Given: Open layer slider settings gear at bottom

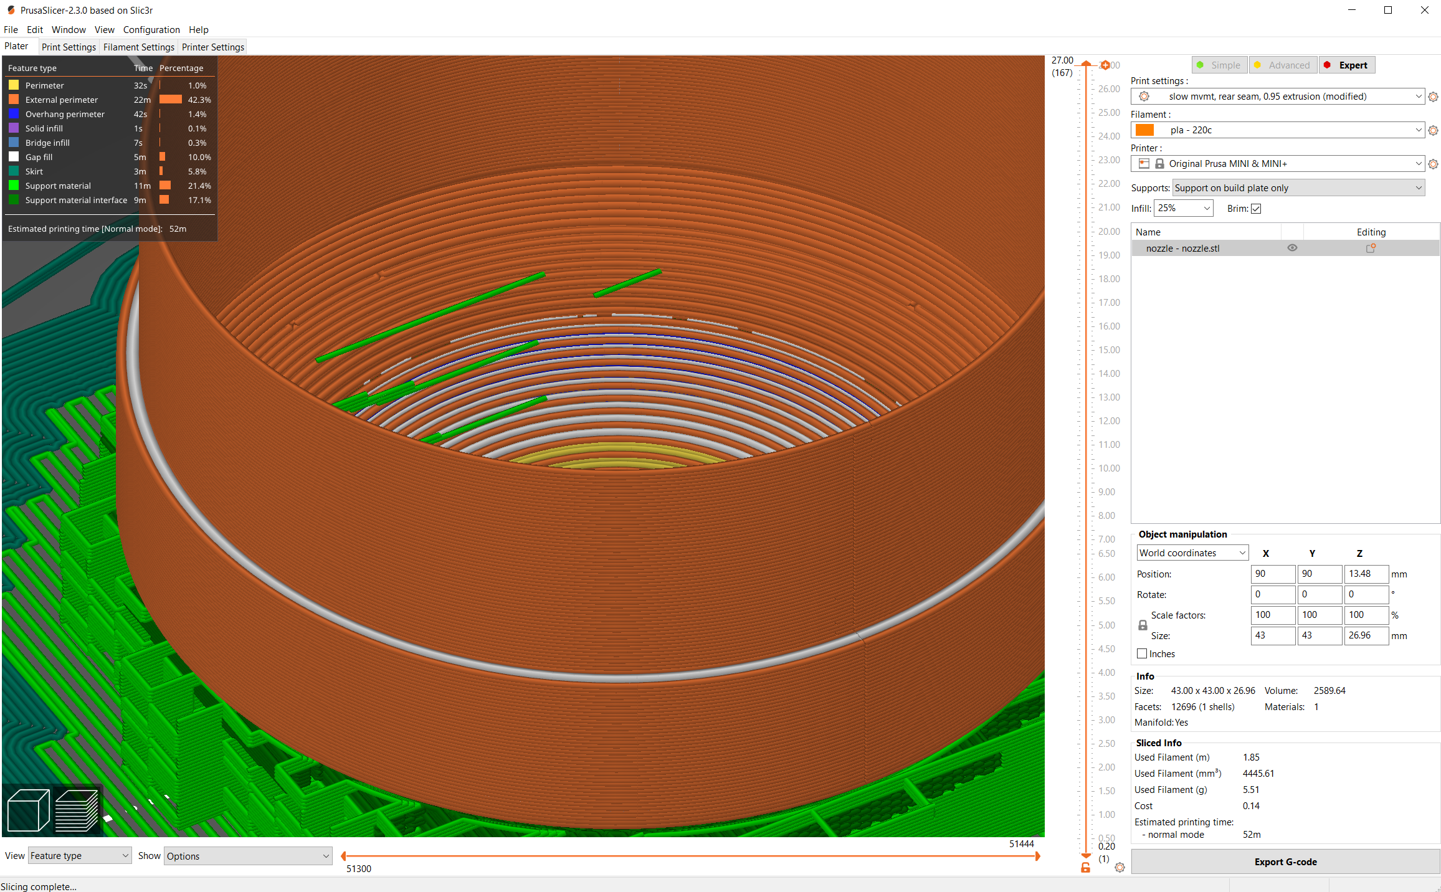Looking at the screenshot, I should pos(1120,867).
